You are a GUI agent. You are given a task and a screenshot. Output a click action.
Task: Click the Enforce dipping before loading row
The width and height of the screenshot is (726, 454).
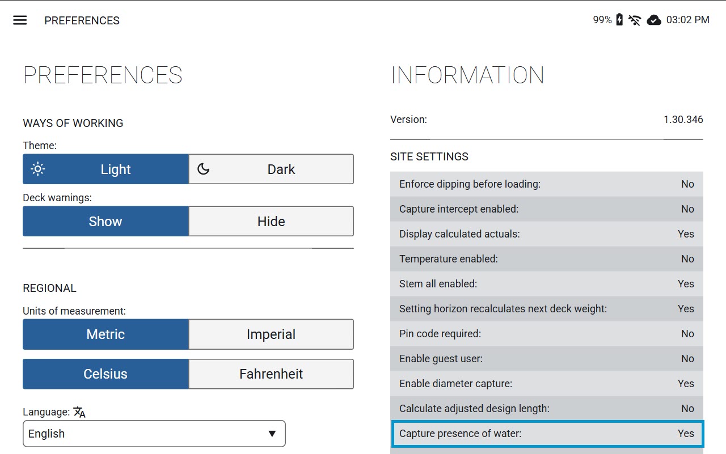click(547, 184)
